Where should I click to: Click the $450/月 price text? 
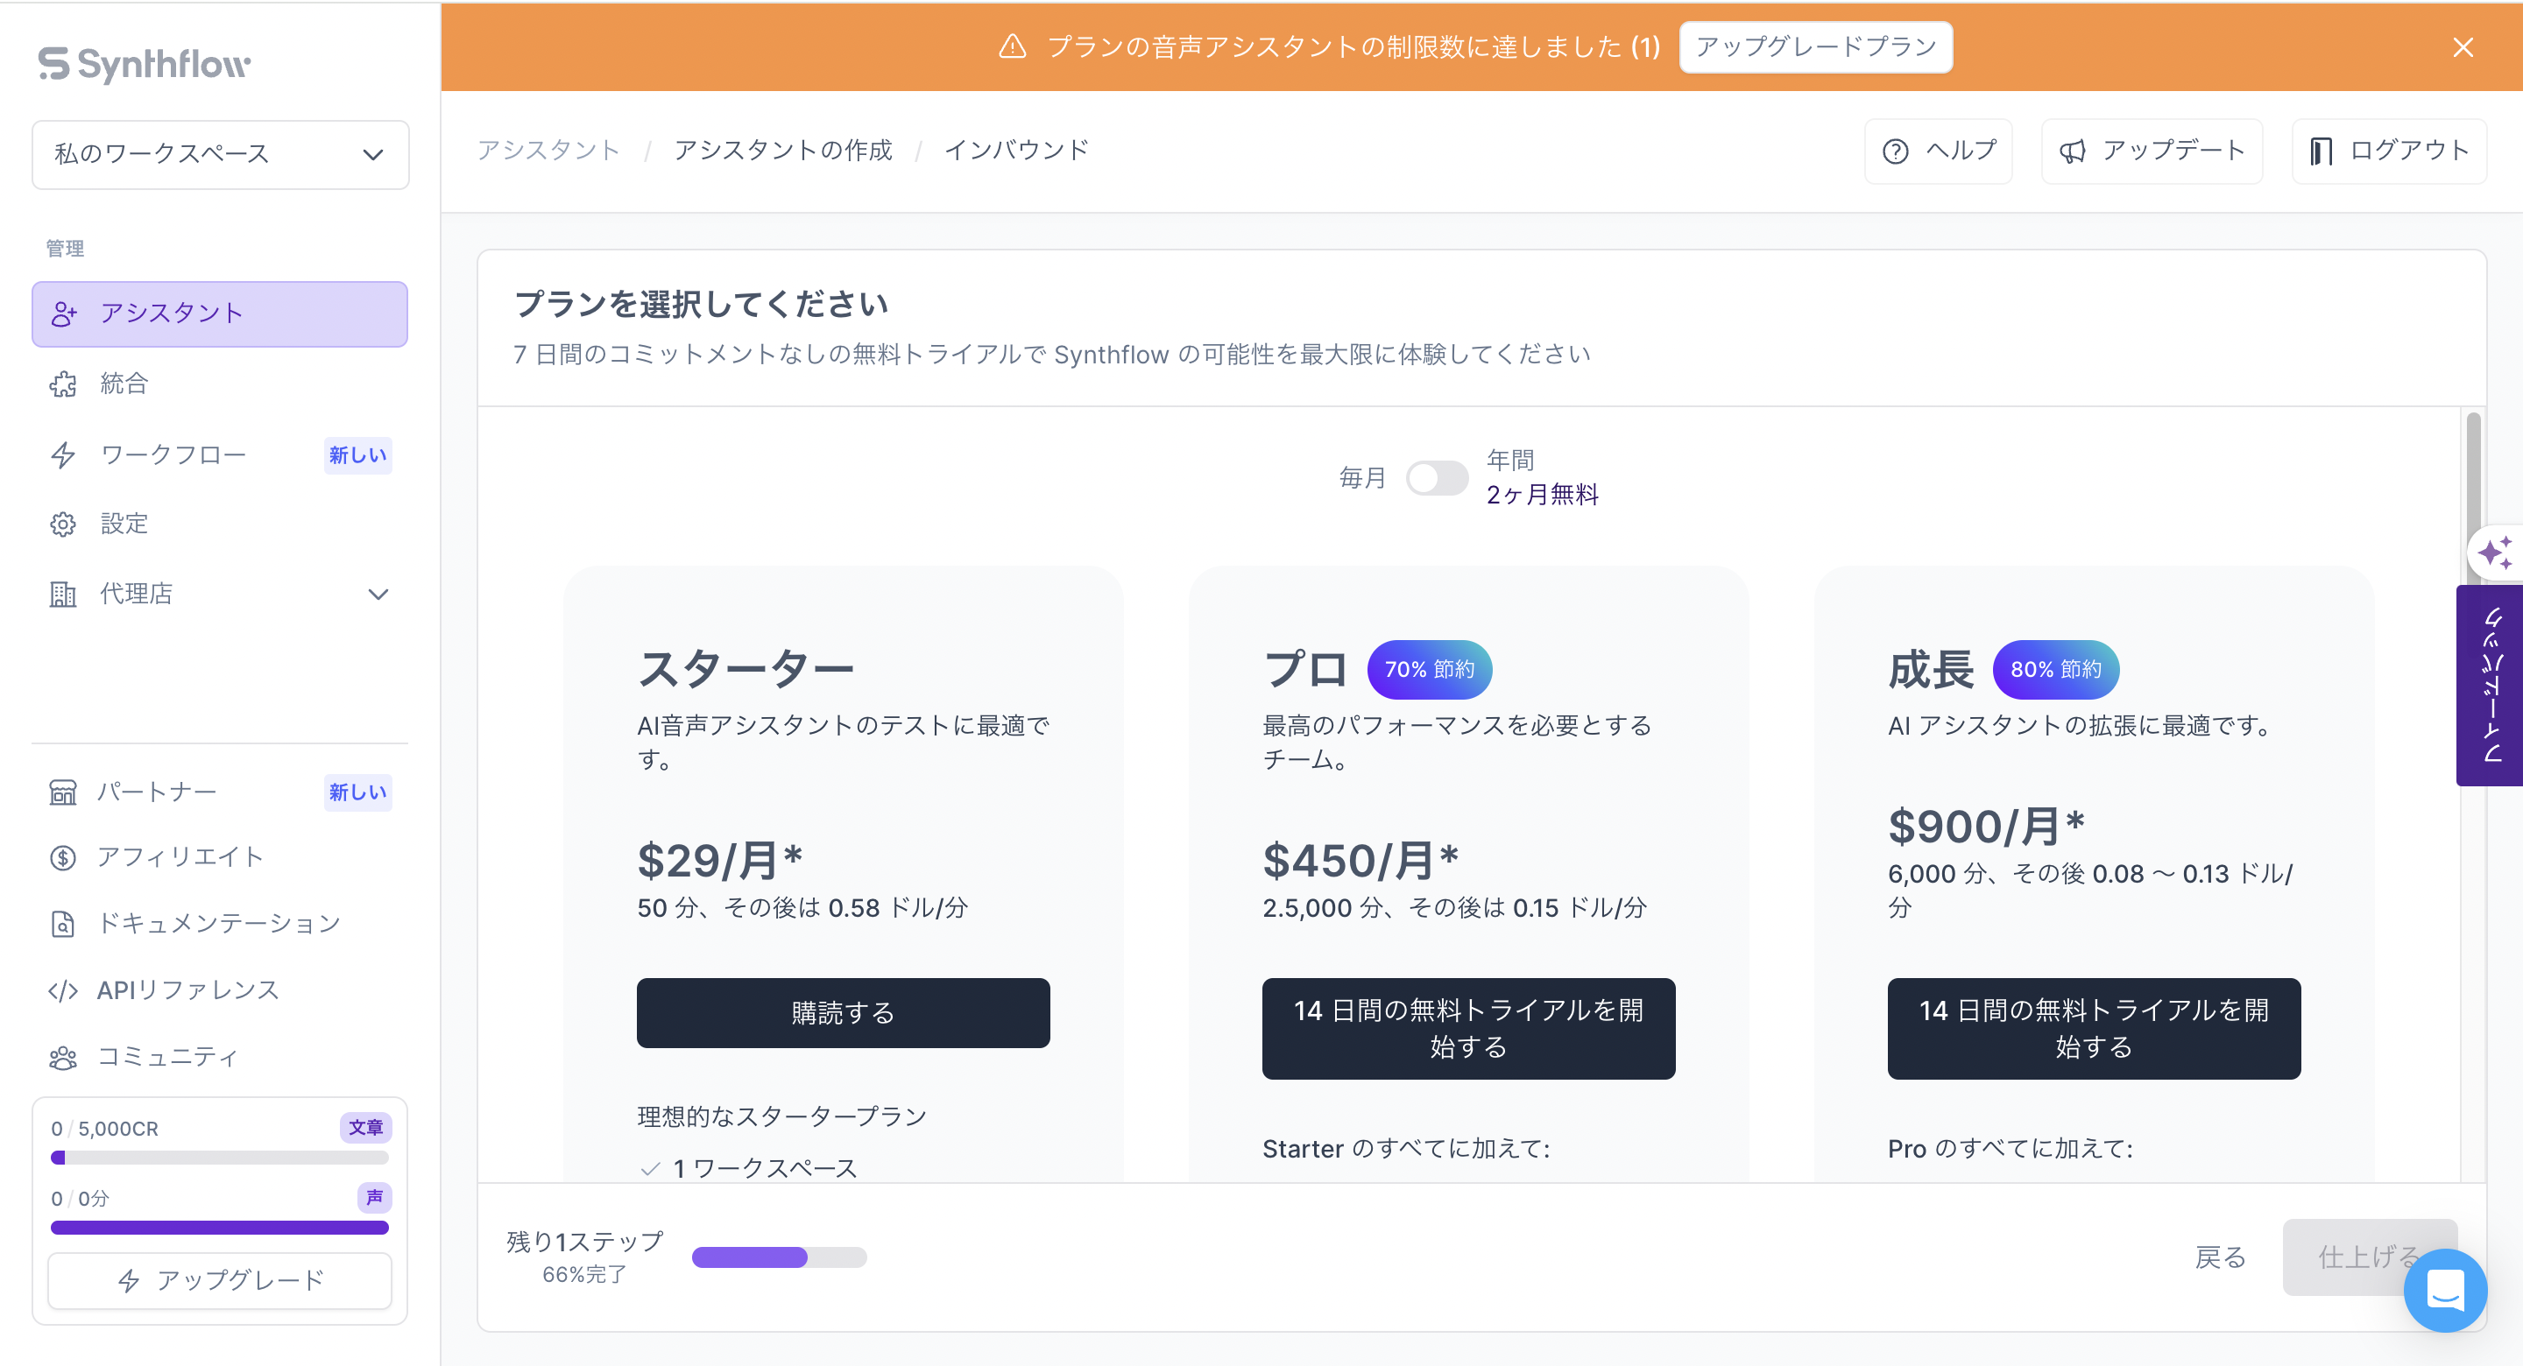click(x=1361, y=862)
